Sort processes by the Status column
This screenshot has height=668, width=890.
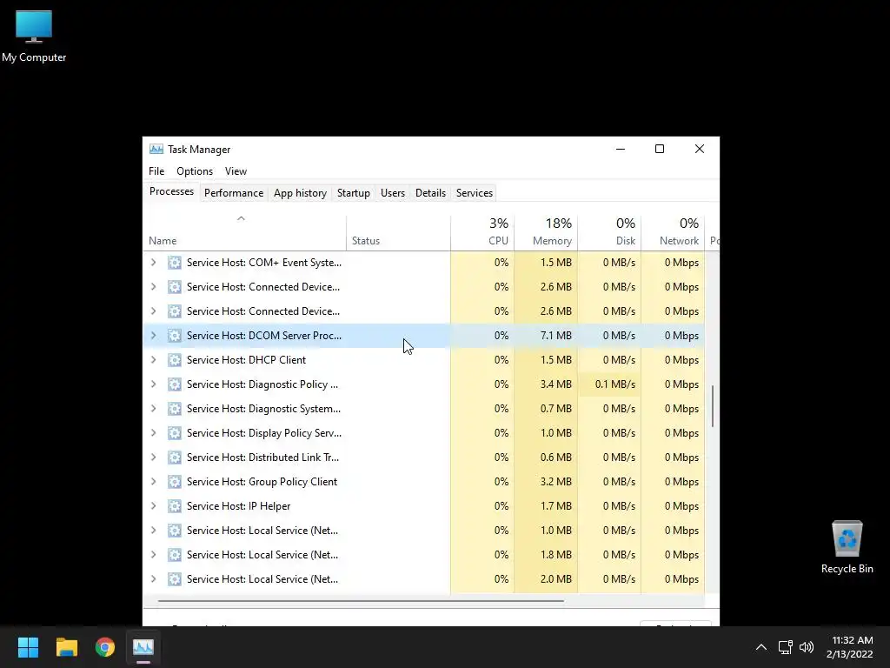coord(398,233)
